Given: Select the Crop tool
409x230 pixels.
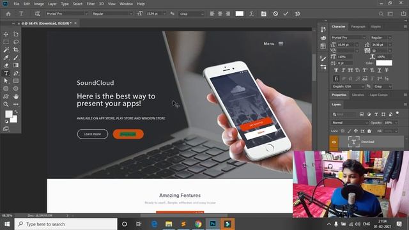Looking at the screenshot, I should point(16,50).
